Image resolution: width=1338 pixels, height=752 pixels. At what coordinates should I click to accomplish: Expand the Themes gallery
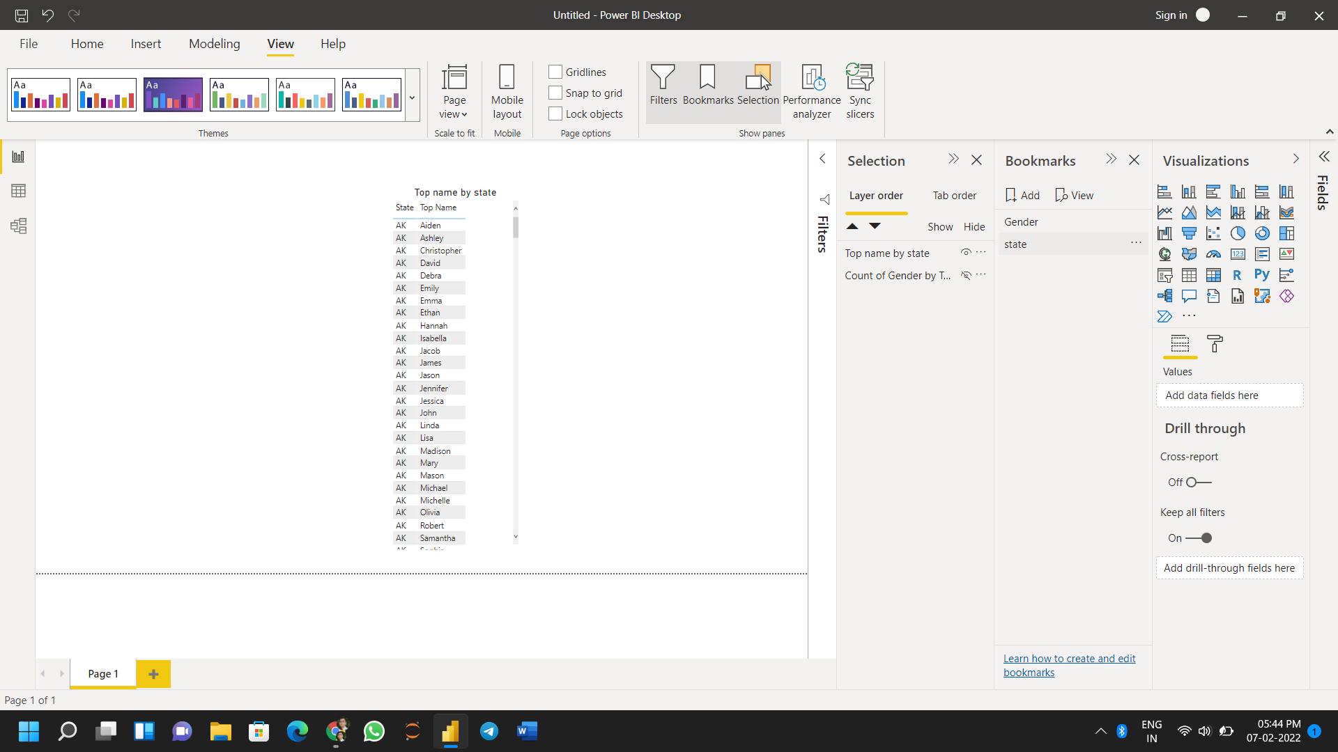[412, 97]
